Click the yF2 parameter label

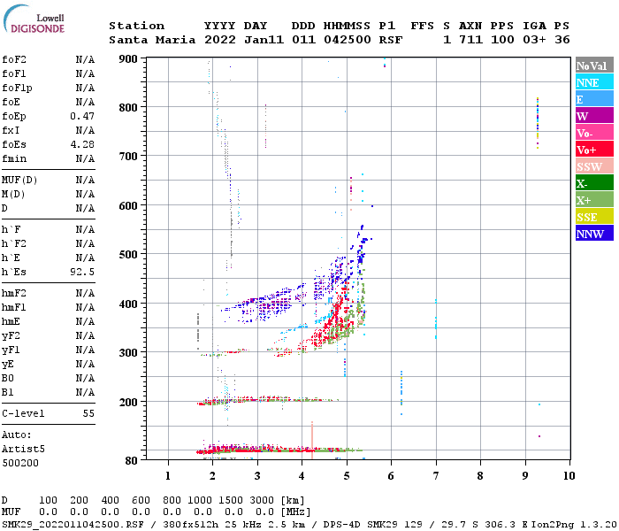coord(11,335)
